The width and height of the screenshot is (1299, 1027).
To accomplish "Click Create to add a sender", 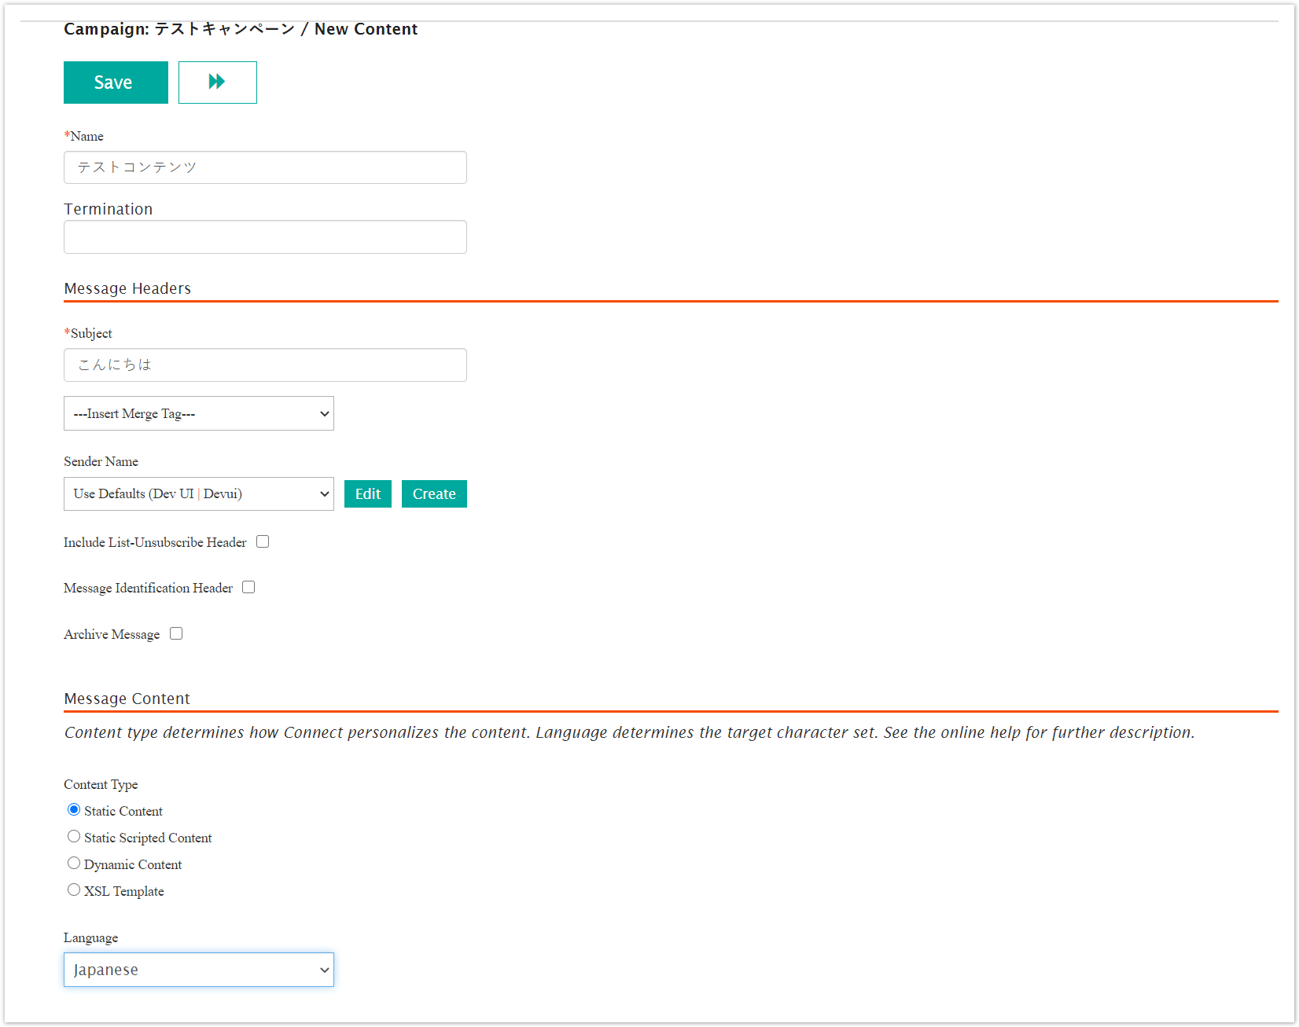I will tap(434, 494).
